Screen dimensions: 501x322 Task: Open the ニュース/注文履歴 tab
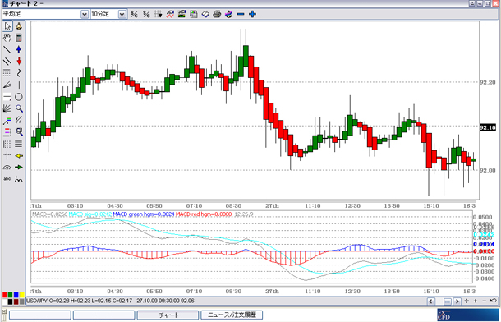click(232, 315)
